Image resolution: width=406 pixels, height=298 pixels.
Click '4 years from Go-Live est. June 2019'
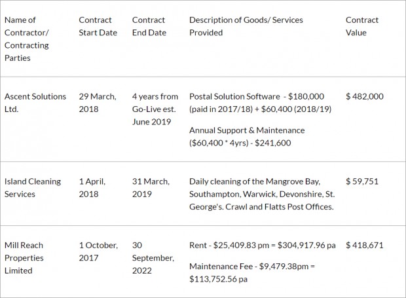click(155, 109)
